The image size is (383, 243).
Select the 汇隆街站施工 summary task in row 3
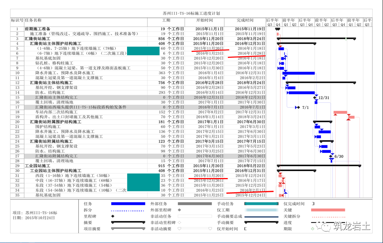(37, 39)
